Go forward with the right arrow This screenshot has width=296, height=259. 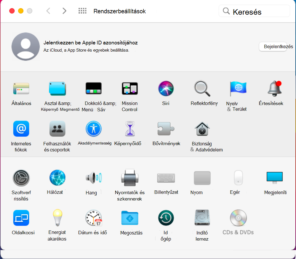[x=64, y=11]
